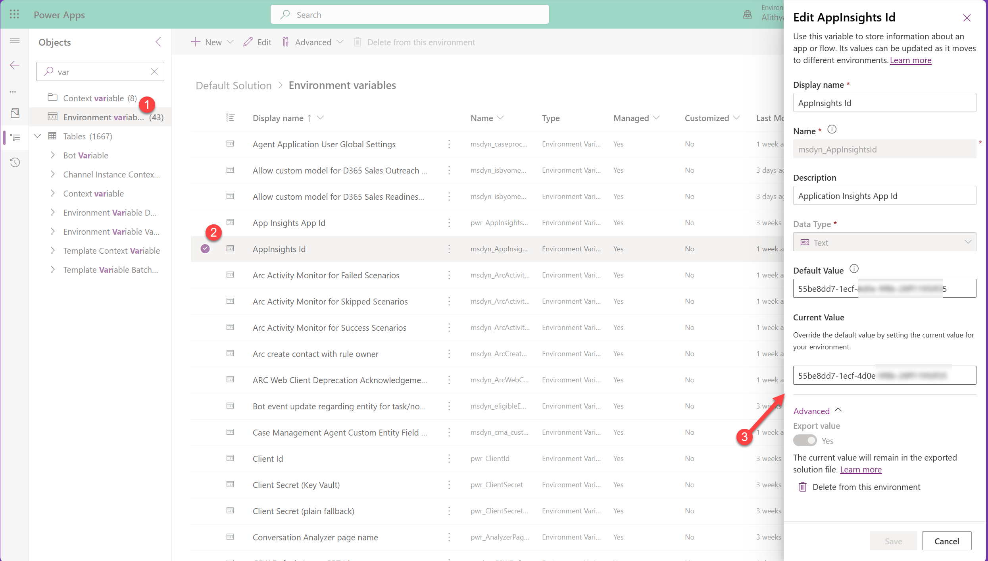Click the Description input field
Image resolution: width=988 pixels, height=561 pixels.
point(884,196)
